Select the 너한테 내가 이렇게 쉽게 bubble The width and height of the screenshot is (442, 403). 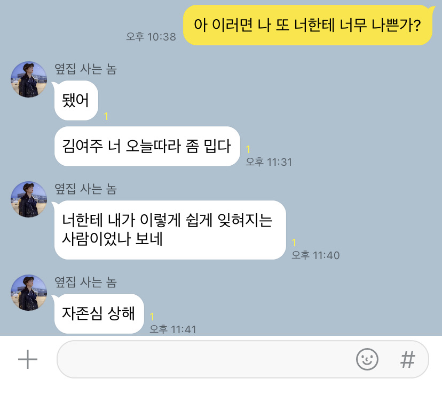click(170, 230)
